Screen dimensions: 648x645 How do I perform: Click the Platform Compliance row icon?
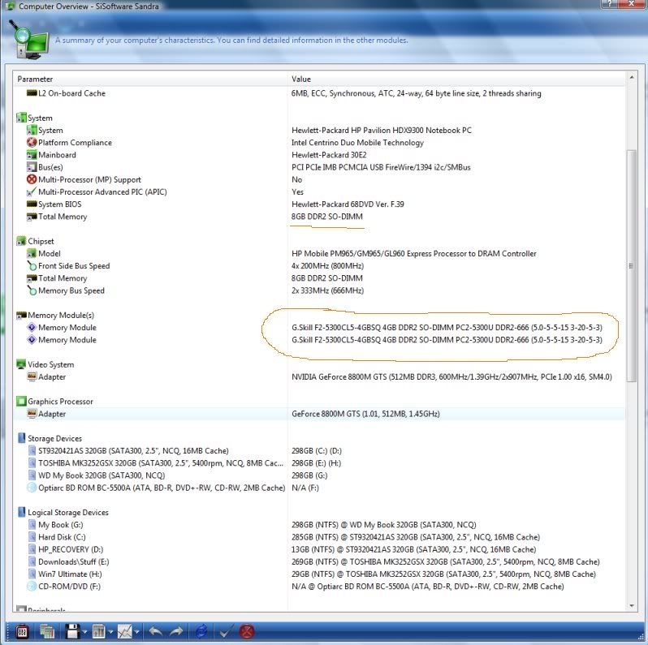(32, 143)
